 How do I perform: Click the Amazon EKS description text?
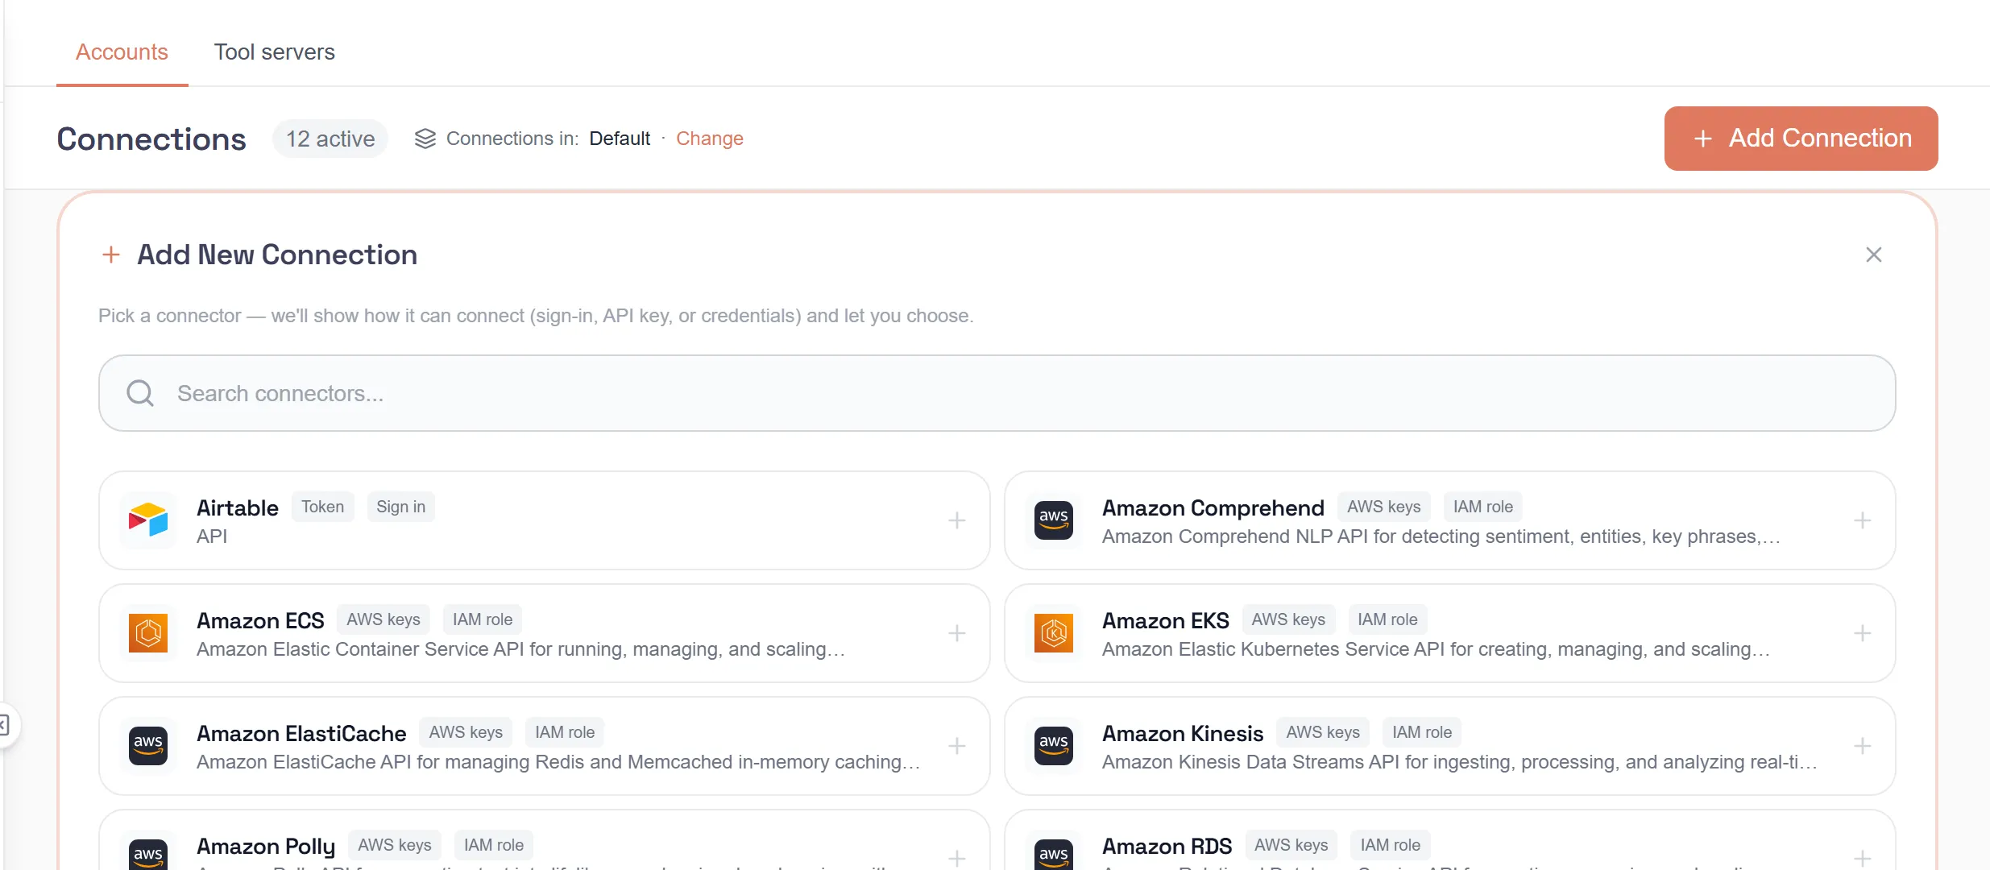[x=1436, y=649]
